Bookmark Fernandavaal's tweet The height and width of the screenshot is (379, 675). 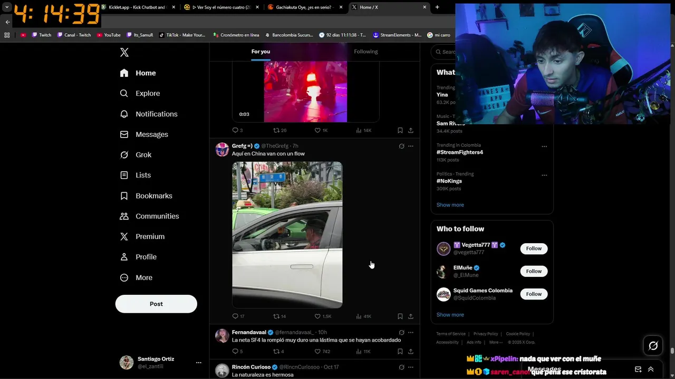[x=400, y=352]
